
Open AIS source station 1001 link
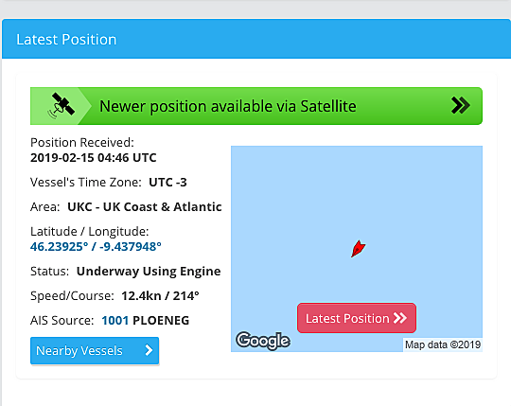click(115, 320)
